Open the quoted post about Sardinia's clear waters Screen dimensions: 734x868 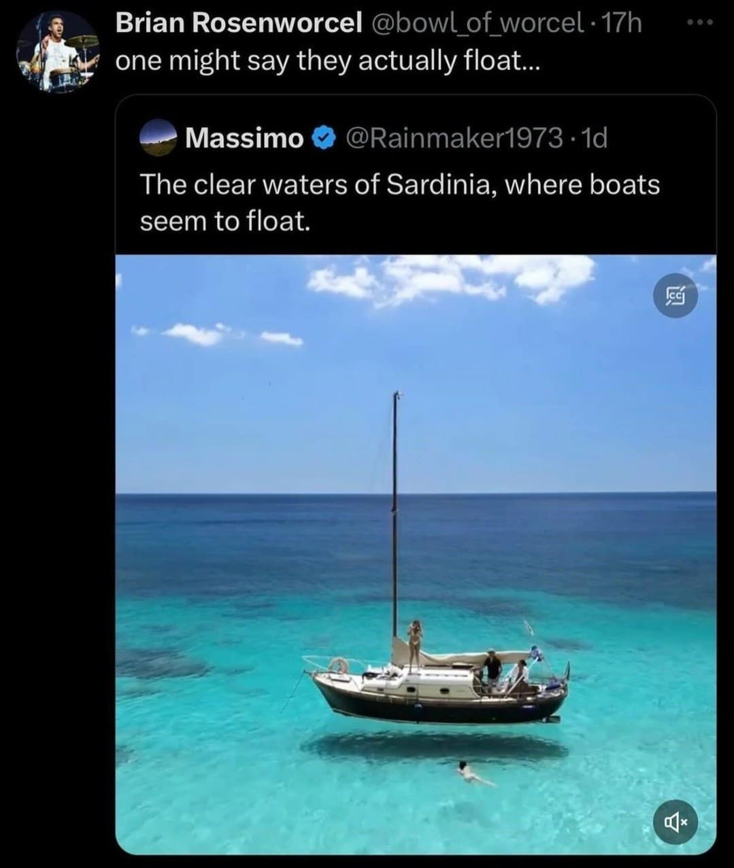tap(399, 203)
